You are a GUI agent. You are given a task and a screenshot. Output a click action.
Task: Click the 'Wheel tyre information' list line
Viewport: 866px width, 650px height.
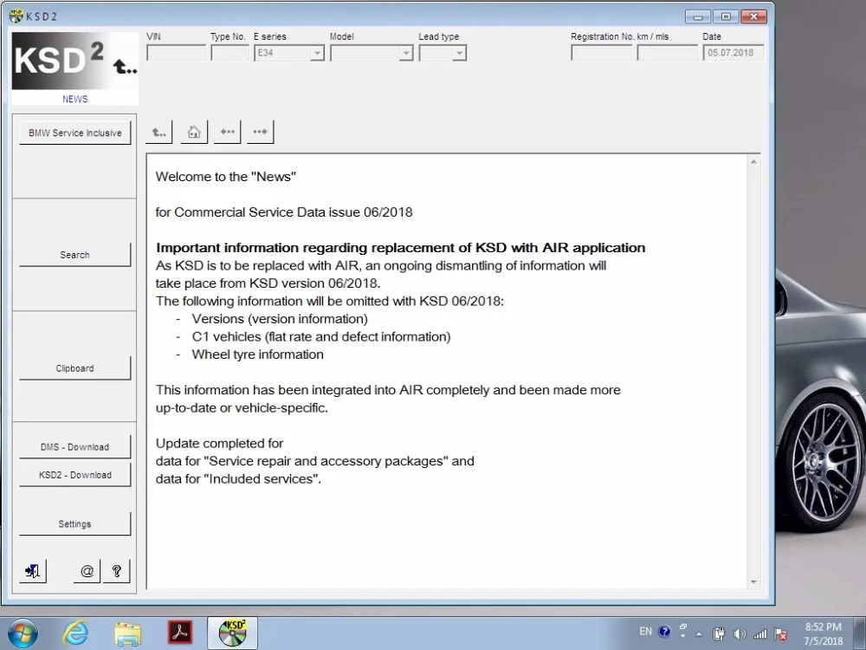(x=257, y=354)
